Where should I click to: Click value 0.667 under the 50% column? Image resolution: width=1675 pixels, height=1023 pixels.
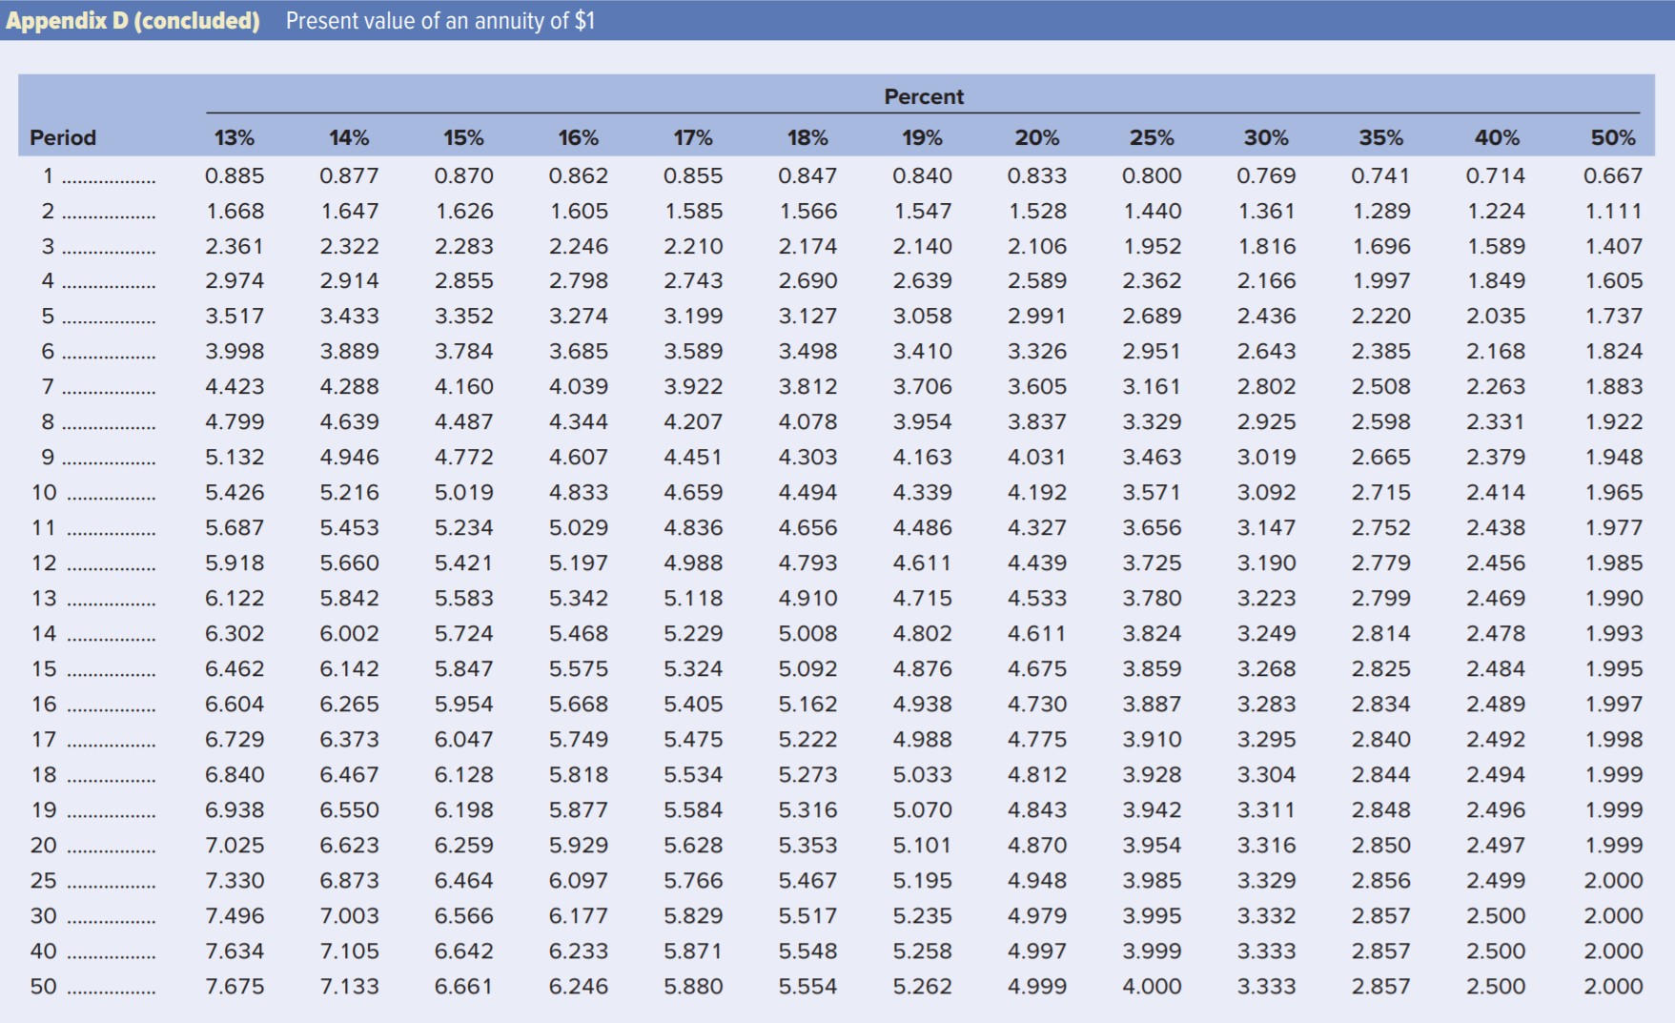(1613, 175)
